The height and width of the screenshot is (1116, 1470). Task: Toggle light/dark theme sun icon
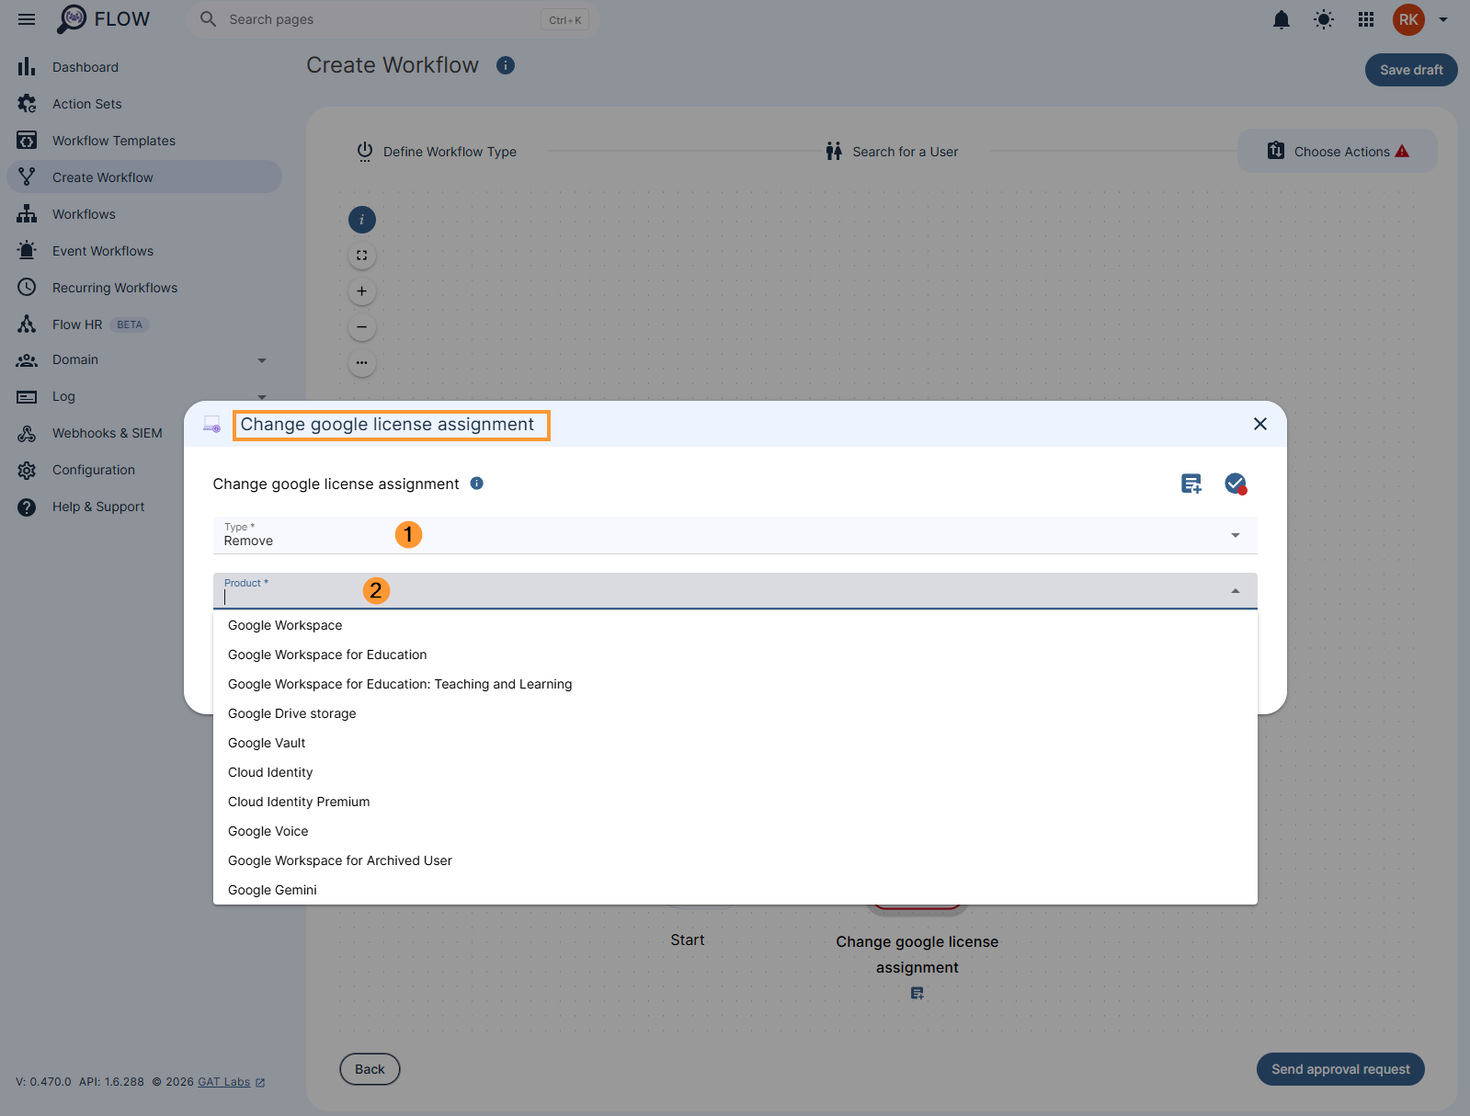click(1324, 19)
